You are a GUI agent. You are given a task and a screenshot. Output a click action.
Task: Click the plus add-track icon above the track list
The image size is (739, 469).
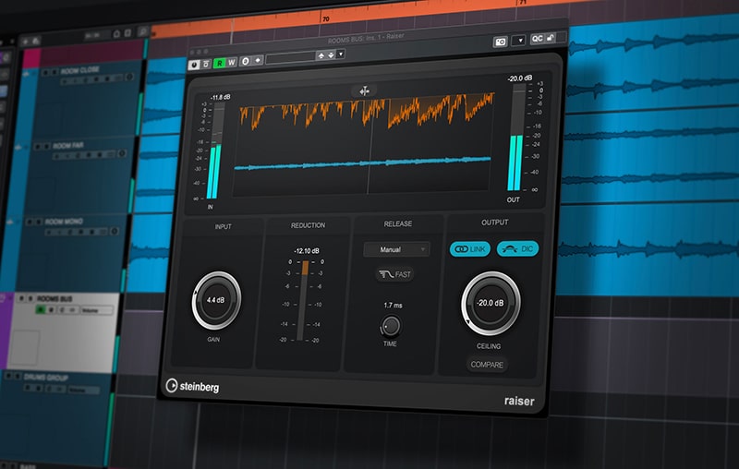point(26,42)
